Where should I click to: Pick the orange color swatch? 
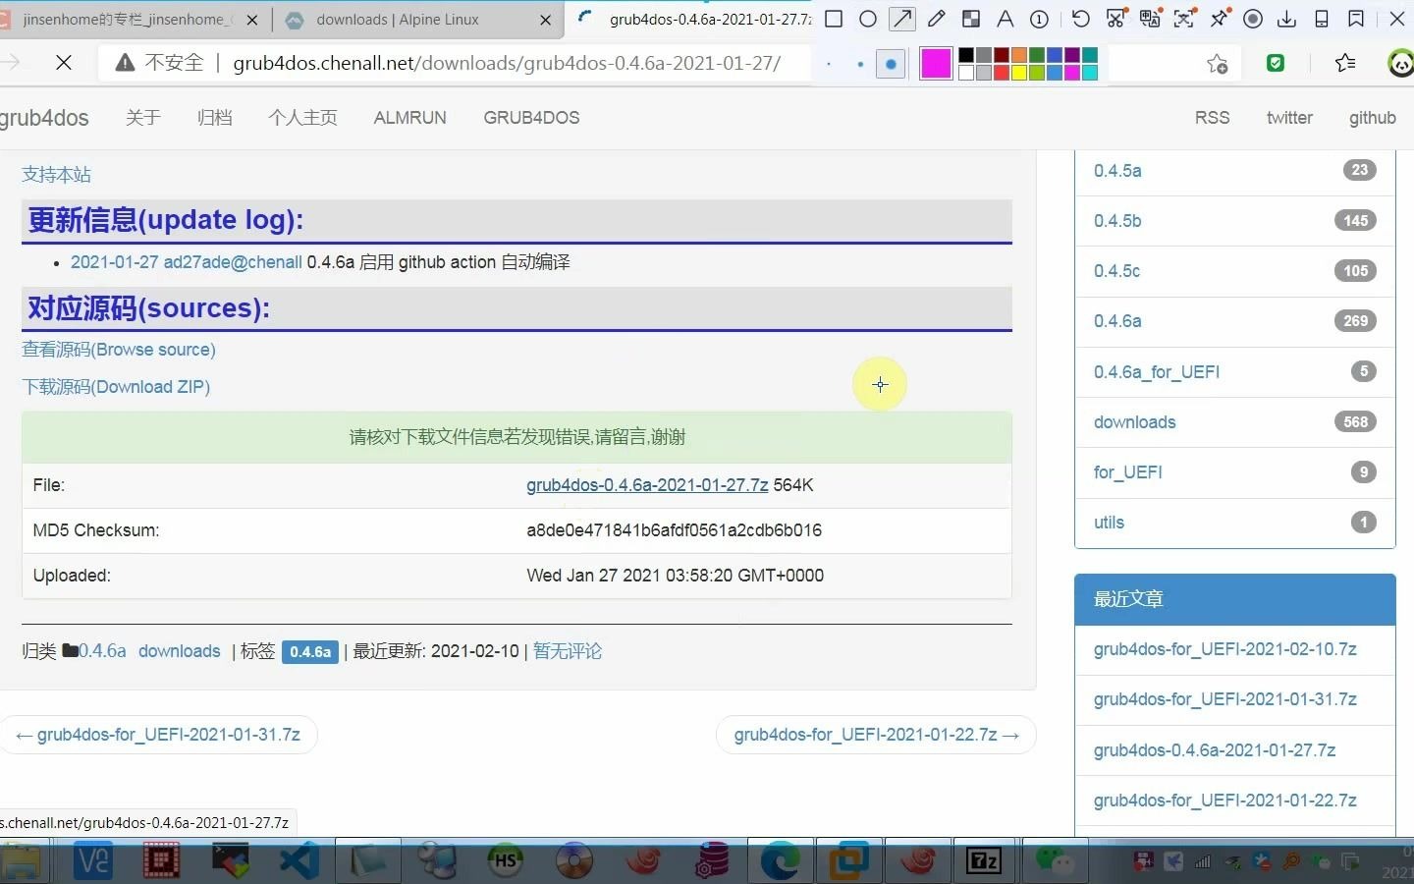[1019, 55]
